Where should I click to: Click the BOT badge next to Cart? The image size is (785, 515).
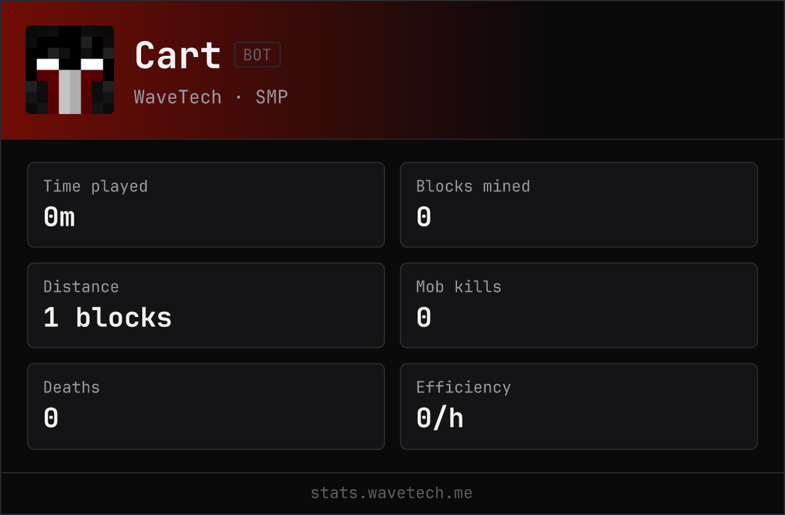258,55
